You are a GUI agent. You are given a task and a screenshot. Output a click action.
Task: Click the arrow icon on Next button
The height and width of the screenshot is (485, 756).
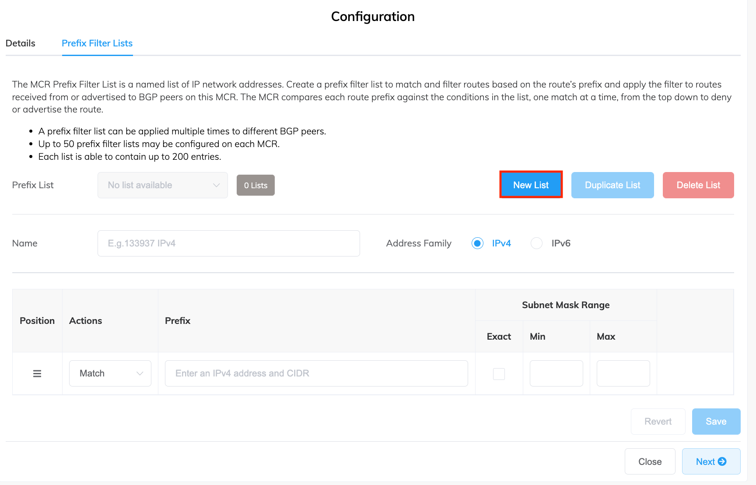click(x=722, y=461)
